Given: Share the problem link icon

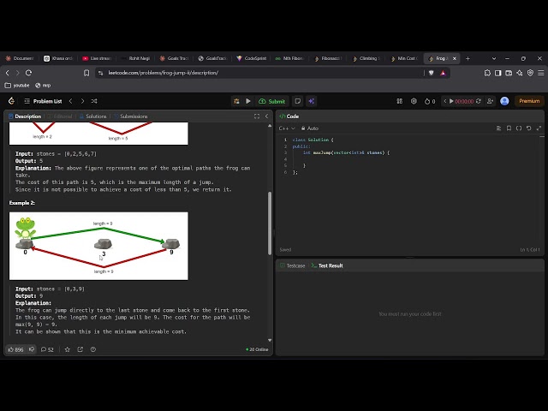Looking at the screenshot, I should [80, 349].
